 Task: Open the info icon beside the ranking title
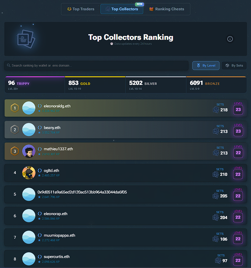(x=230, y=39)
